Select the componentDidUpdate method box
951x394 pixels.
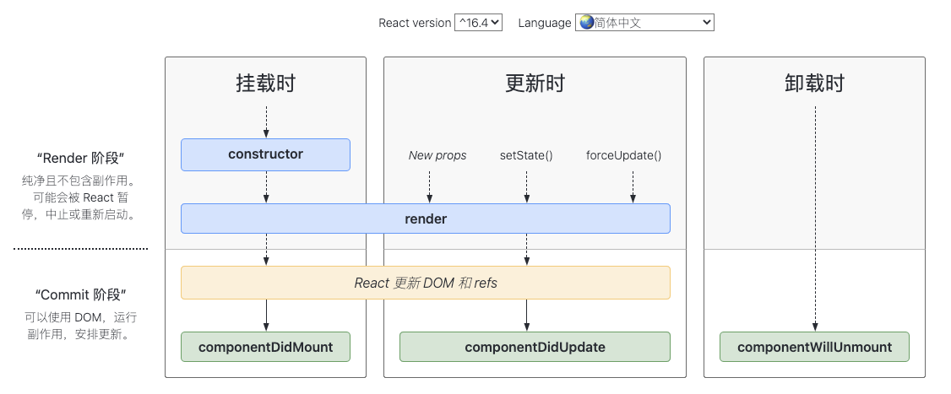tap(535, 347)
